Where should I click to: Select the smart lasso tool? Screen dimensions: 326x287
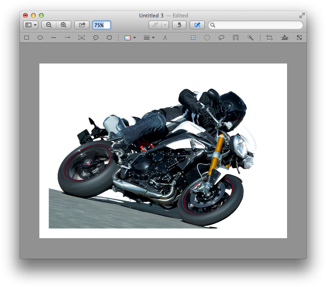click(235, 37)
